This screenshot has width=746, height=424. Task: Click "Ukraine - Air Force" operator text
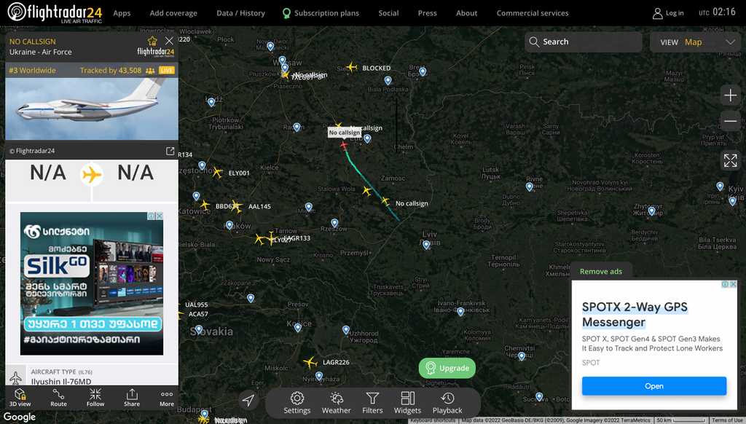pyautogui.click(x=41, y=52)
